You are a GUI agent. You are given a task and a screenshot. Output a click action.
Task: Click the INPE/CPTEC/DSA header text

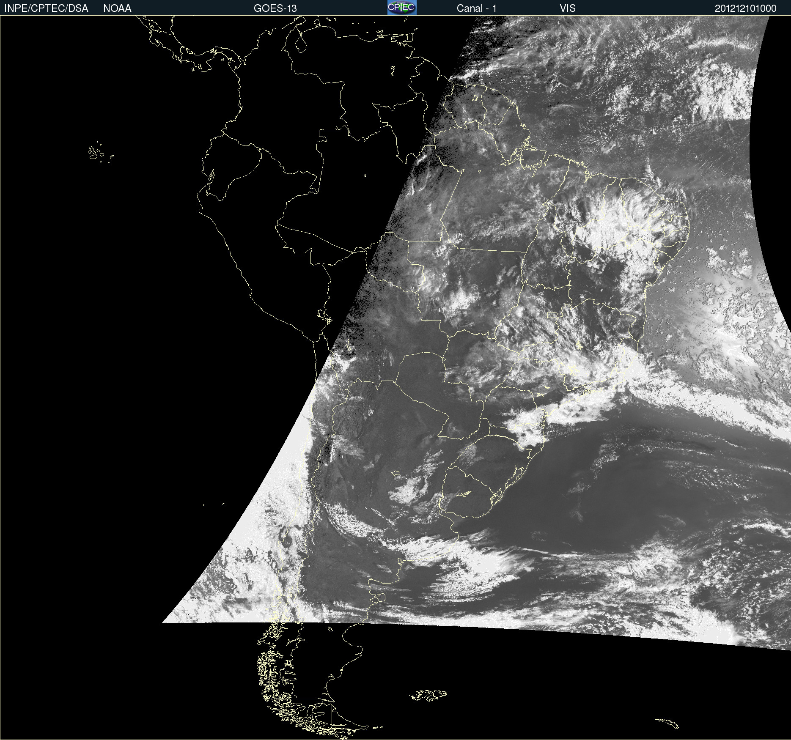(x=46, y=8)
